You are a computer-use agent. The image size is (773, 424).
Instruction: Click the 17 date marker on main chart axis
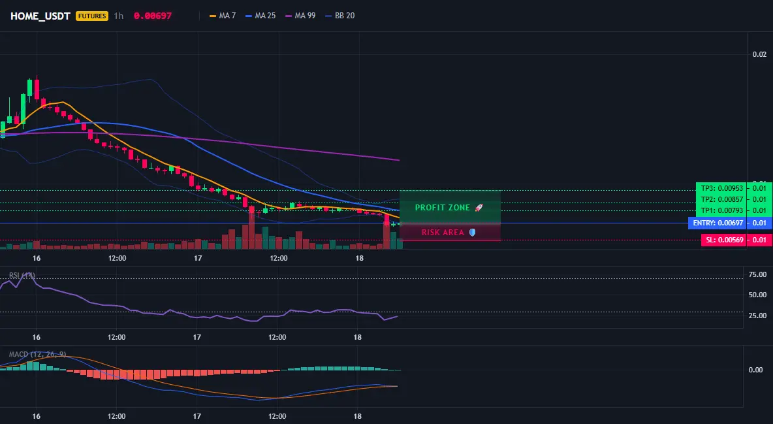198,258
